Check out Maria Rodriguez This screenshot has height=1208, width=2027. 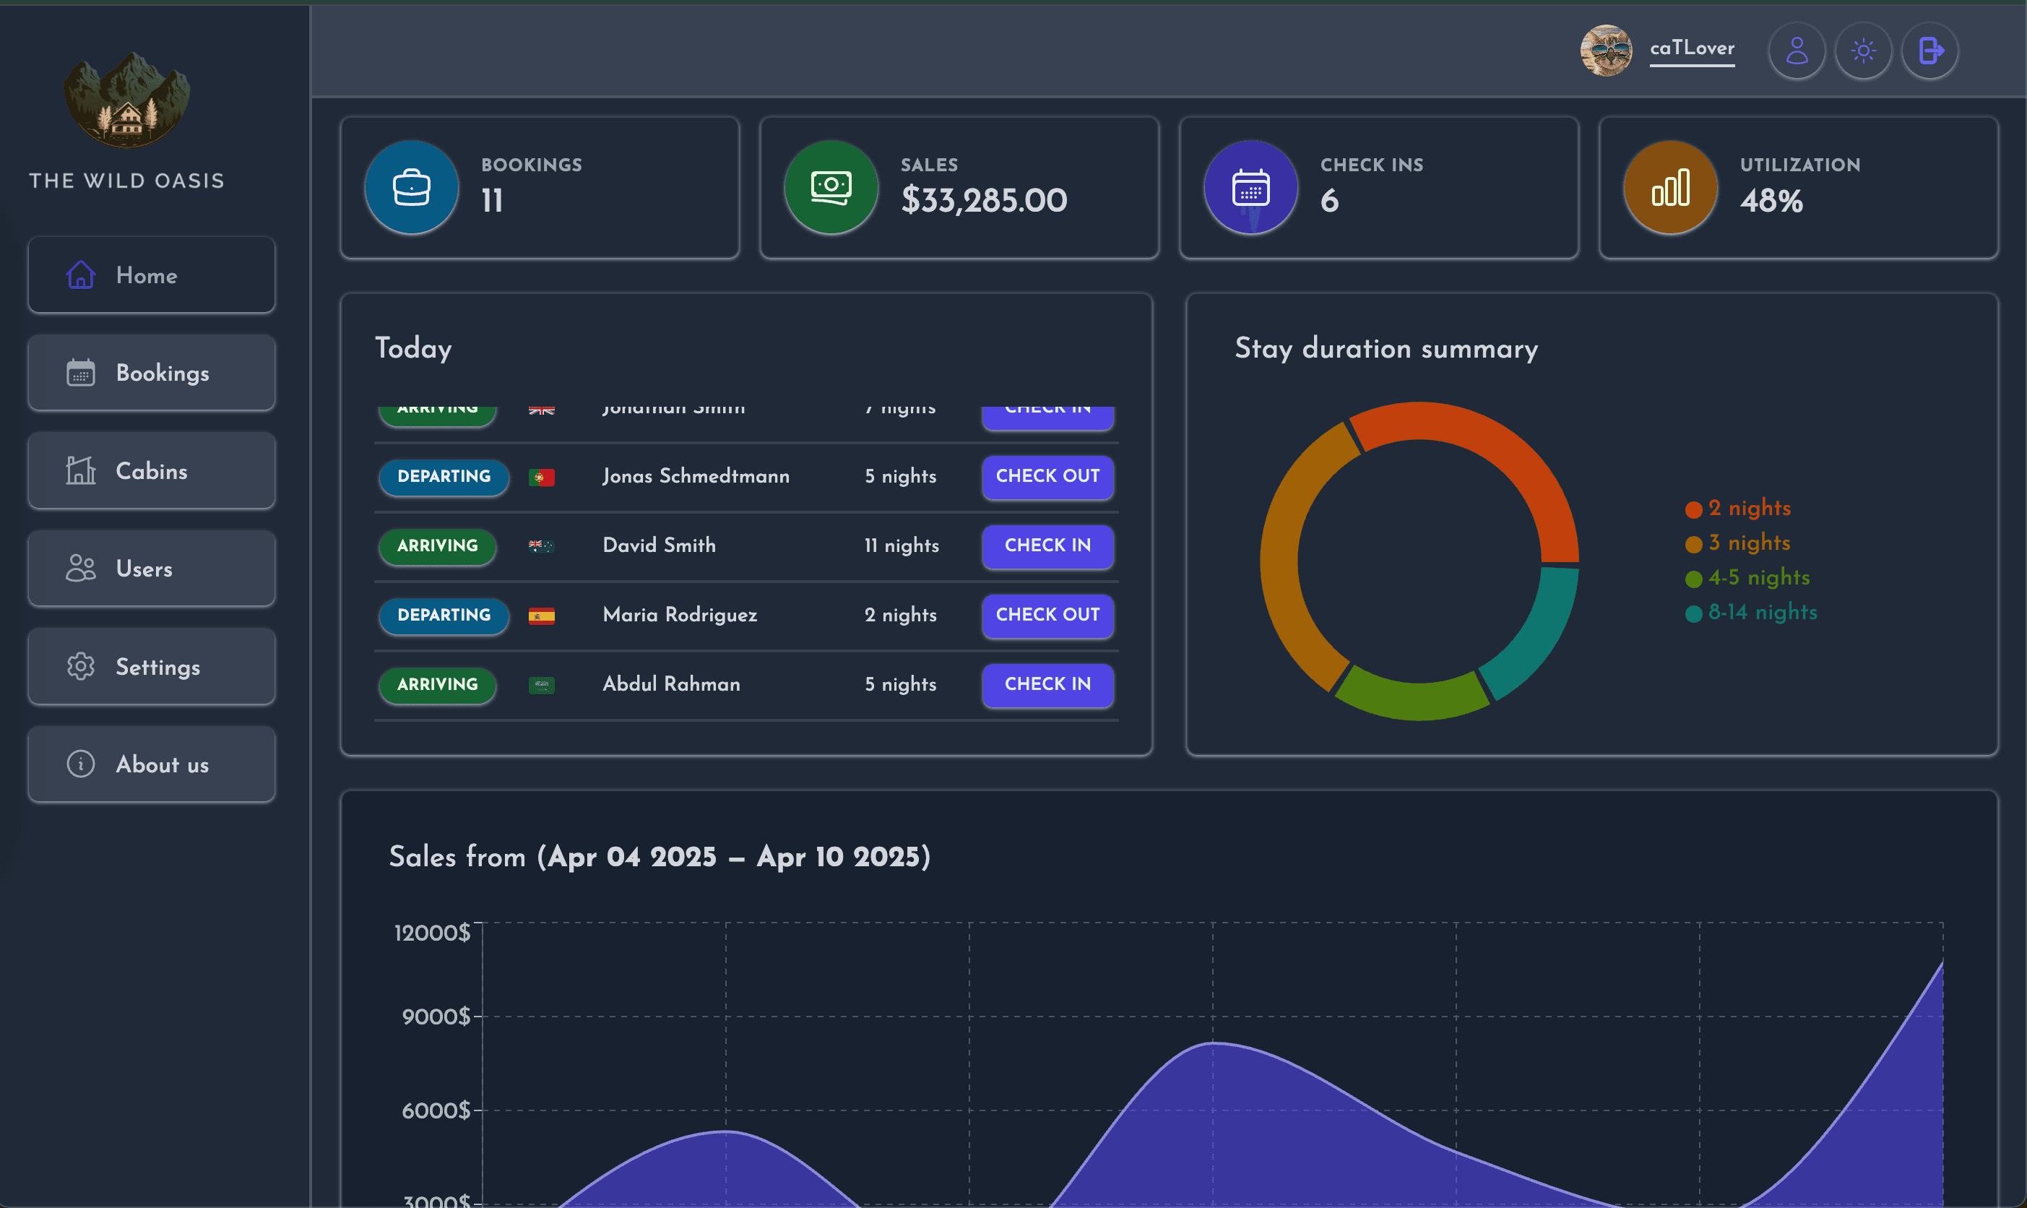coord(1048,615)
